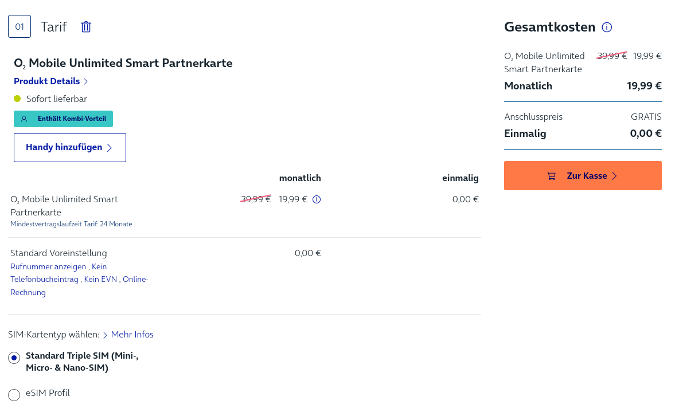This screenshot has width=675, height=420.
Task: Click the arrow on the Zur Kasse button
Action: coord(614,176)
